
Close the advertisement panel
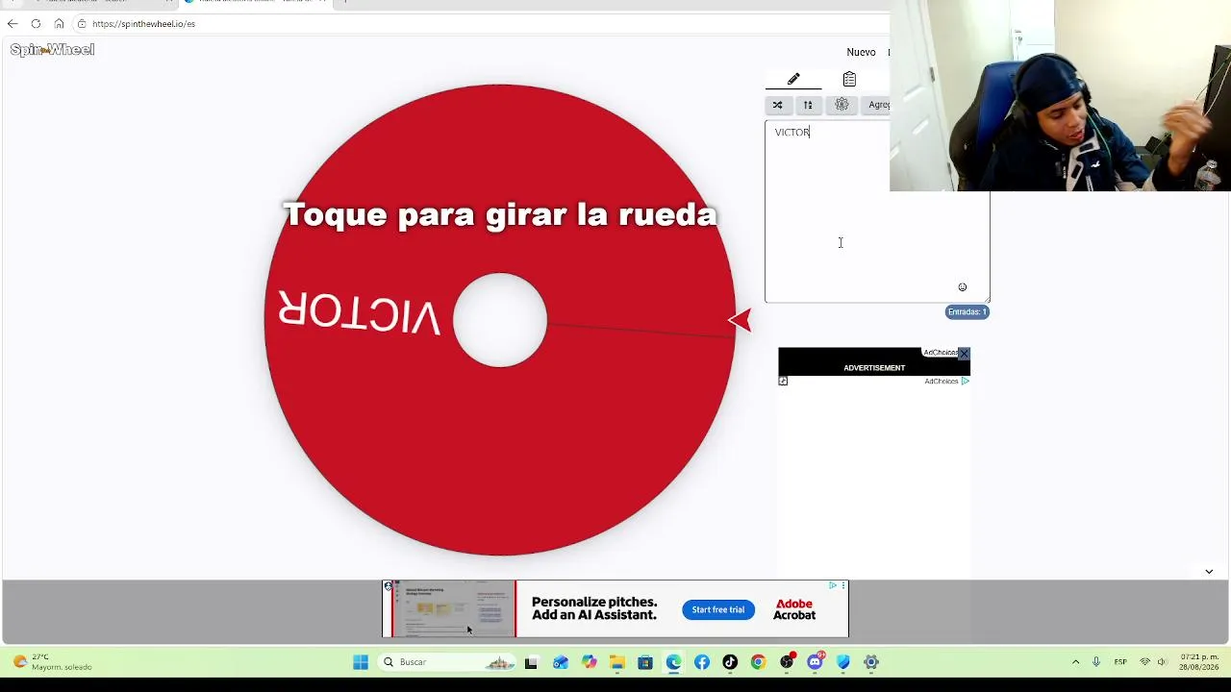point(964,354)
